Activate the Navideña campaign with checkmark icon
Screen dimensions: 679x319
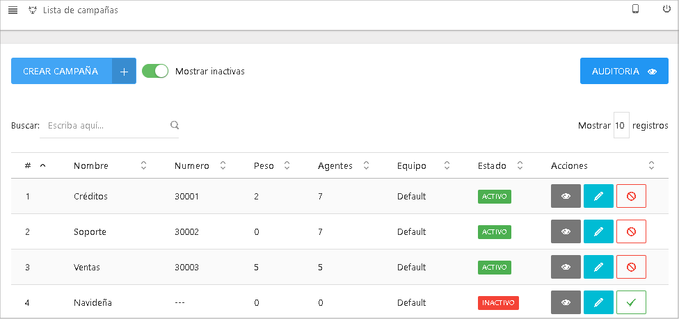pyautogui.click(x=631, y=302)
